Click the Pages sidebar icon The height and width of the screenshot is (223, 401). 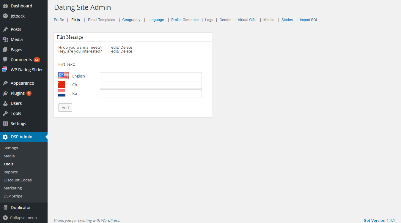(5, 50)
